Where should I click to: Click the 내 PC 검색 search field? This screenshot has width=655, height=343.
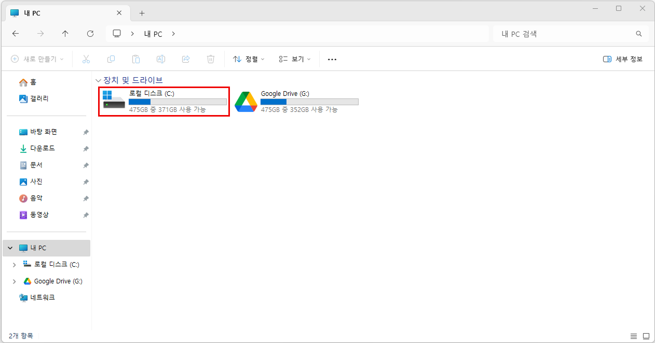tap(566, 34)
